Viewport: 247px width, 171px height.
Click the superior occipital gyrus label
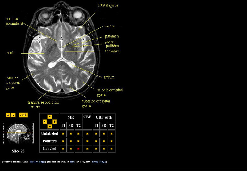pos(96,104)
